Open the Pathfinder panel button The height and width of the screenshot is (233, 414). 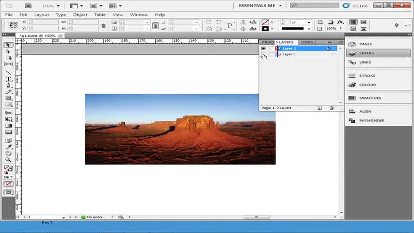click(371, 120)
